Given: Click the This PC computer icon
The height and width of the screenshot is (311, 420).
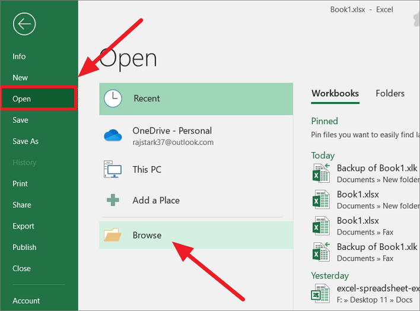Looking at the screenshot, I should click(x=113, y=169).
